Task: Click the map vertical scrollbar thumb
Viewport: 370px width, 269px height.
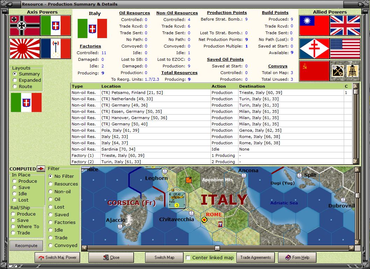Action: (x=357, y=195)
